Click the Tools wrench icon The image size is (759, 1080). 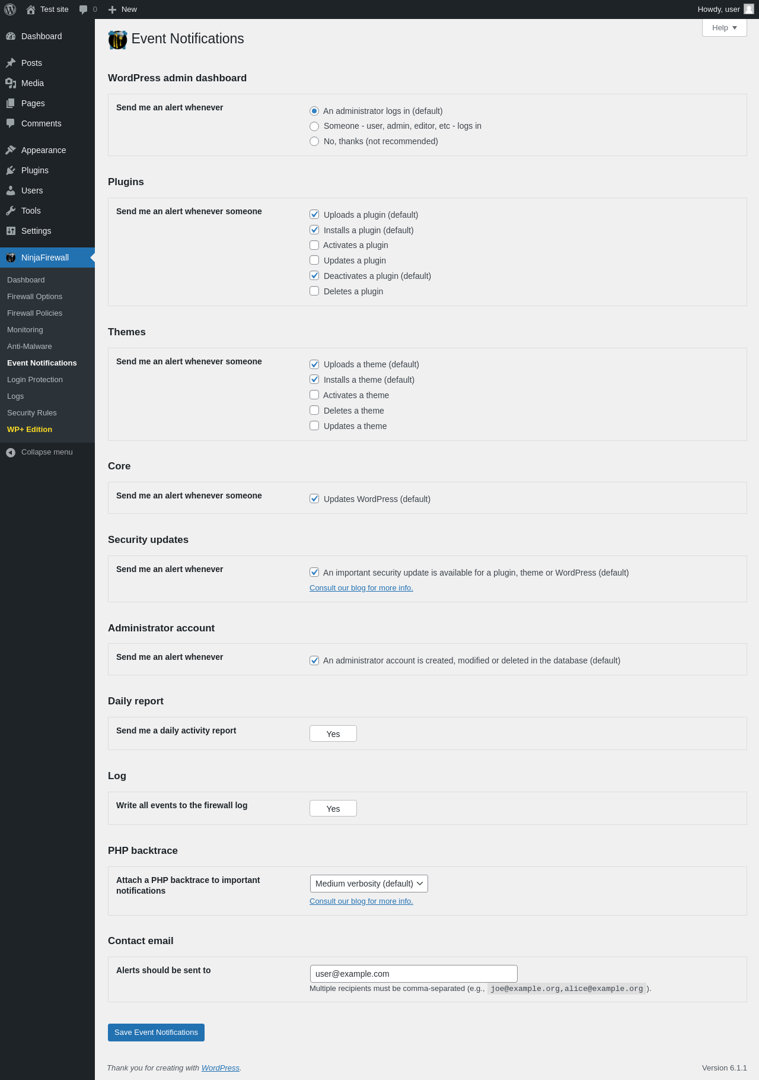(x=11, y=211)
